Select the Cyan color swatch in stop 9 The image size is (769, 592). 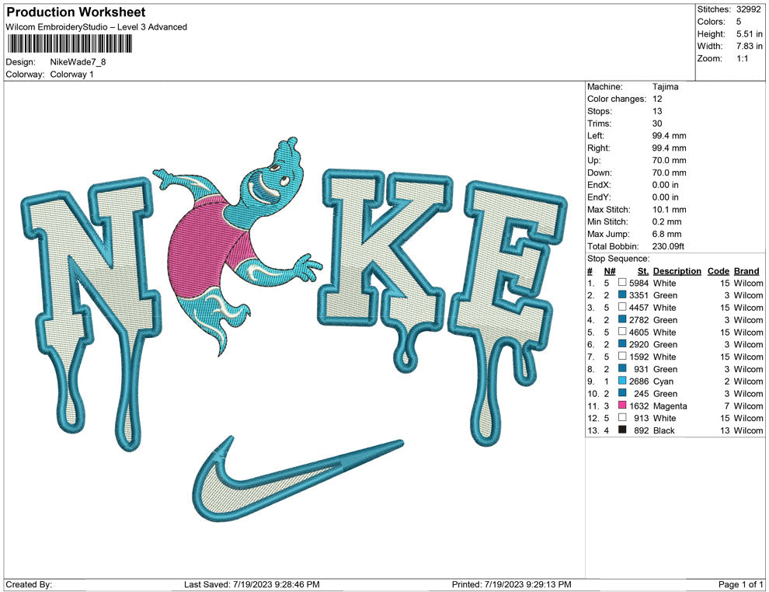(x=622, y=381)
